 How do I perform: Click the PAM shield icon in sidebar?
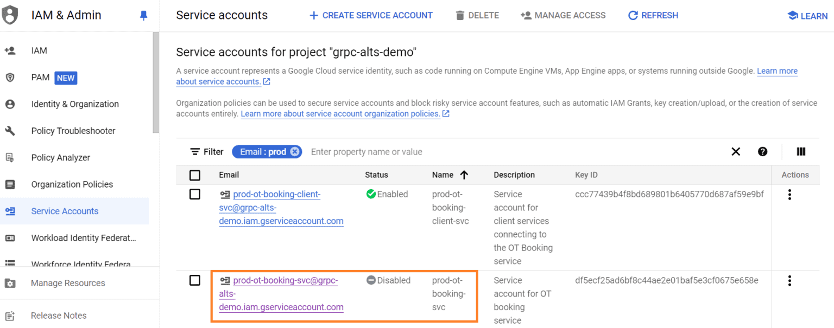coord(10,78)
